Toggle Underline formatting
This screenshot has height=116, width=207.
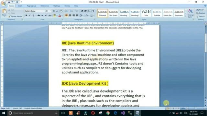click(33, 15)
